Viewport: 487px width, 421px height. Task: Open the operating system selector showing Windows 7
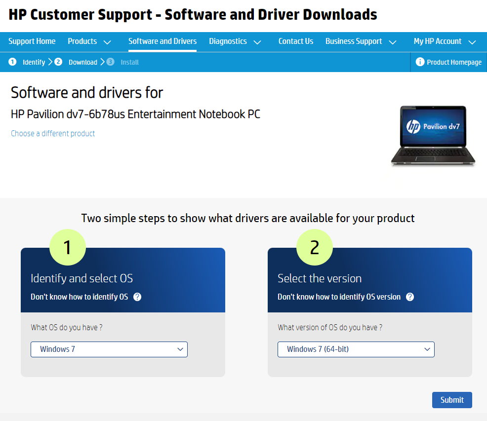pos(109,349)
